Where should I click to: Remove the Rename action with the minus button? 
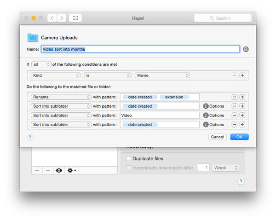coord(235,97)
